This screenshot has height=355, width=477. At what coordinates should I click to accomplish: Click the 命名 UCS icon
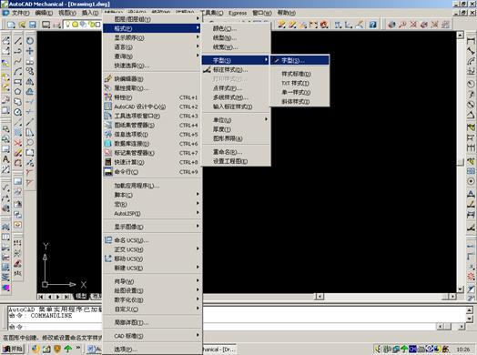(x=108, y=240)
